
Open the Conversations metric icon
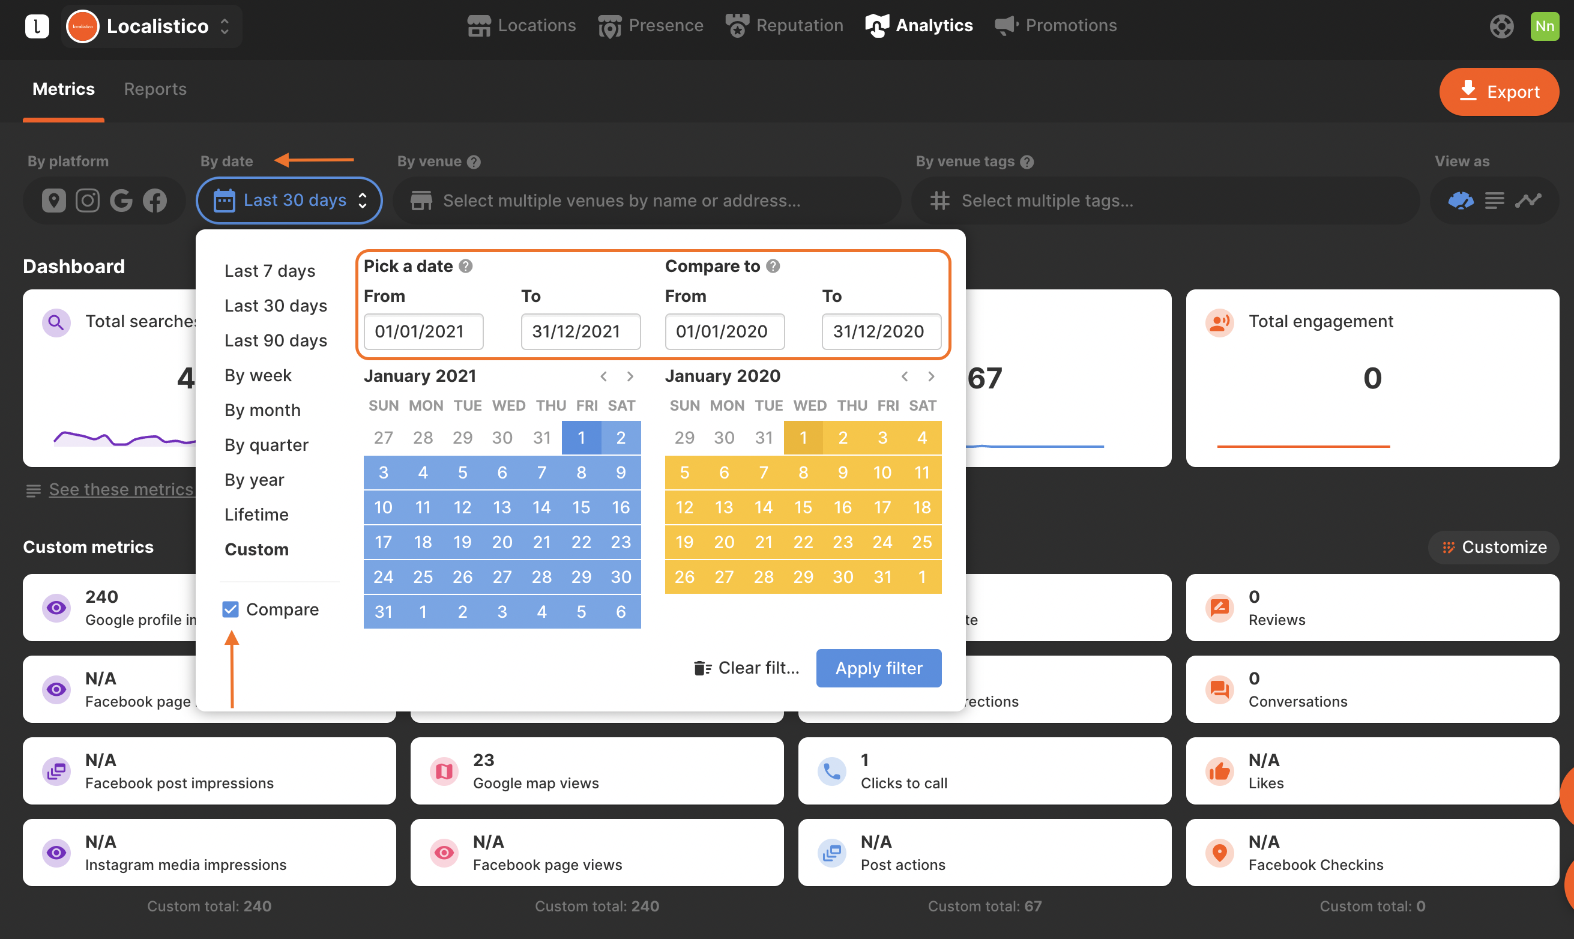click(x=1220, y=690)
